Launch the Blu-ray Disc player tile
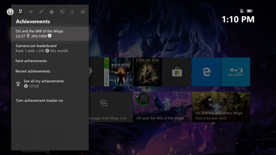This screenshot has width=276, height=155. [x=236, y=72]
